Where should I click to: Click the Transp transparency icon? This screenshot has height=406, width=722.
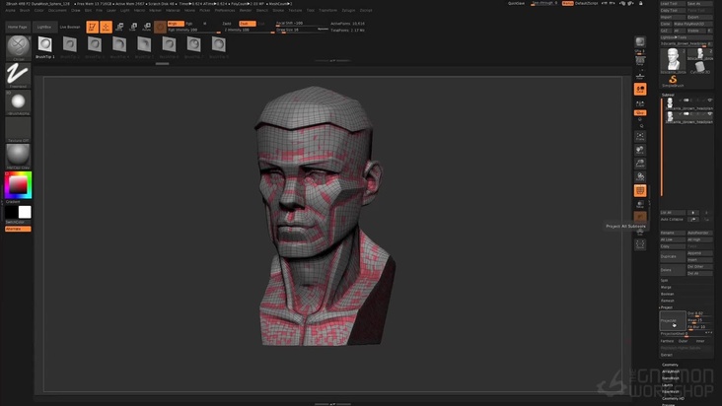[640, 205]
